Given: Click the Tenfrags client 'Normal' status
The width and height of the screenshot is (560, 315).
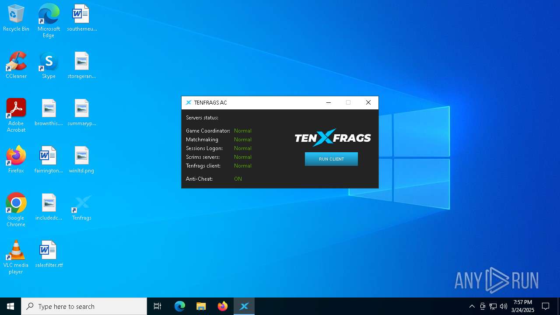Looking at the screenshot, I should (243, 166).
